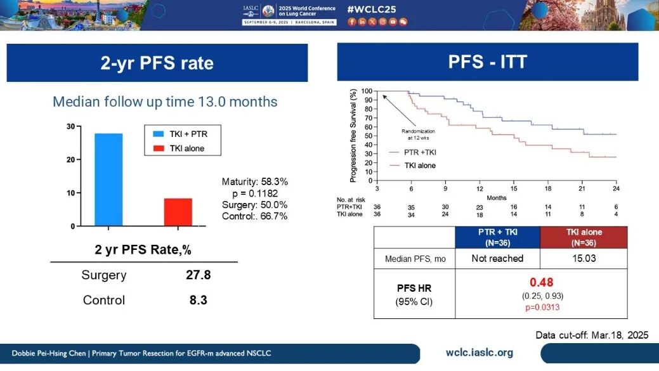Select the 2-yr PFS rate heading

(x=157, y=63)
